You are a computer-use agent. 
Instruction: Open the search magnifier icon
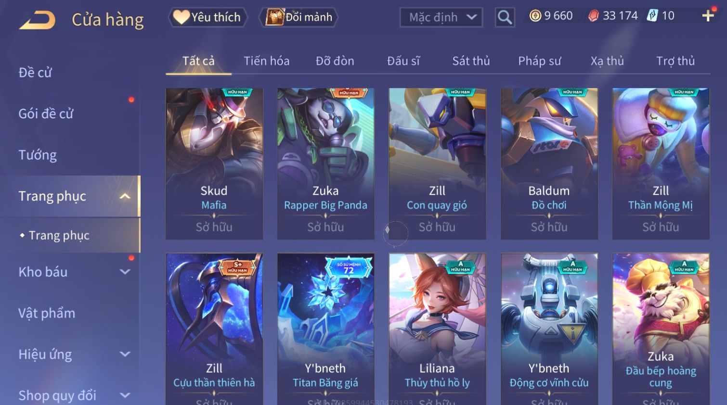coord(505,17)
